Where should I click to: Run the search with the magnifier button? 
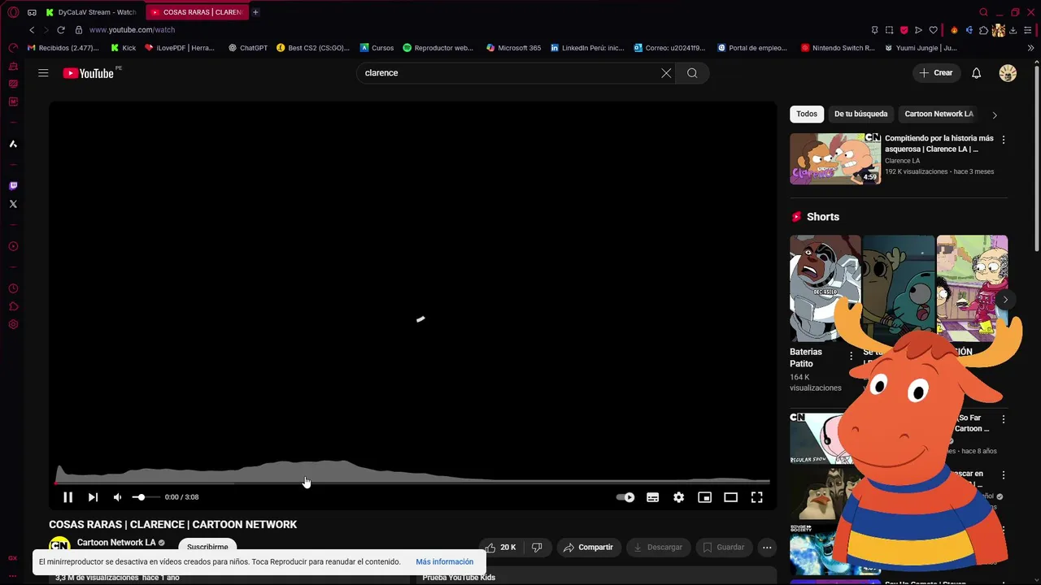692,73
